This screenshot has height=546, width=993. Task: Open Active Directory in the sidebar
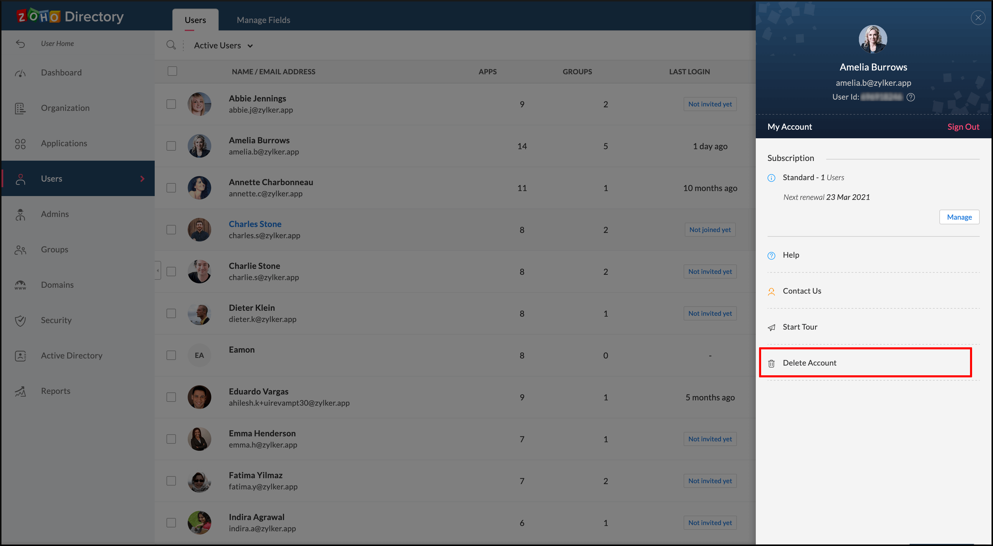point(72,356)
